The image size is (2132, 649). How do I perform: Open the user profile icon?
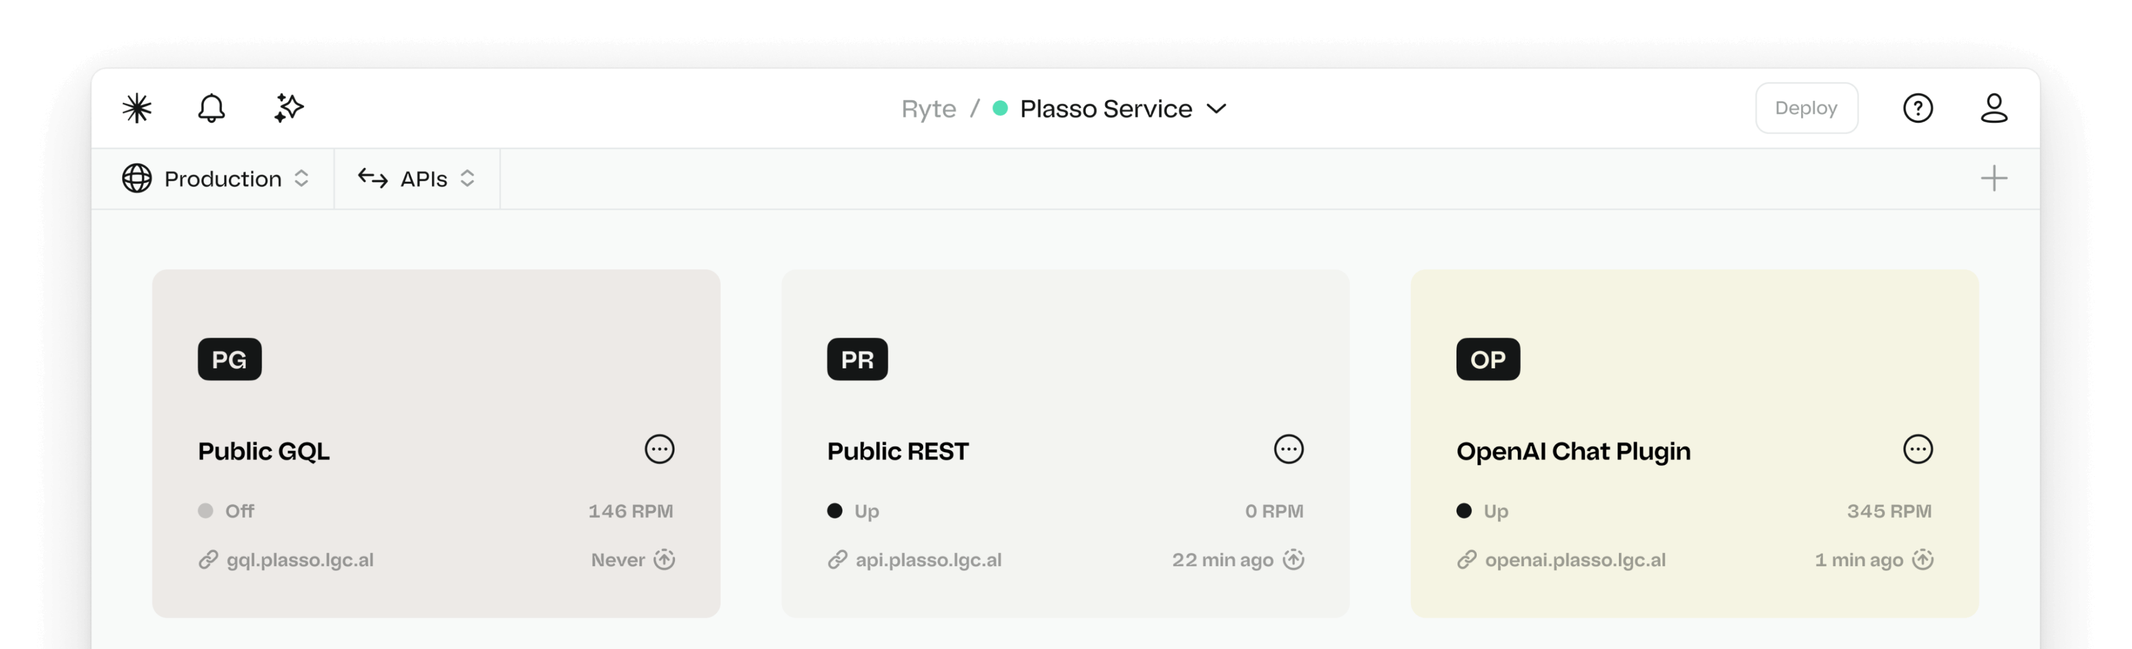tap(1993, 108)
